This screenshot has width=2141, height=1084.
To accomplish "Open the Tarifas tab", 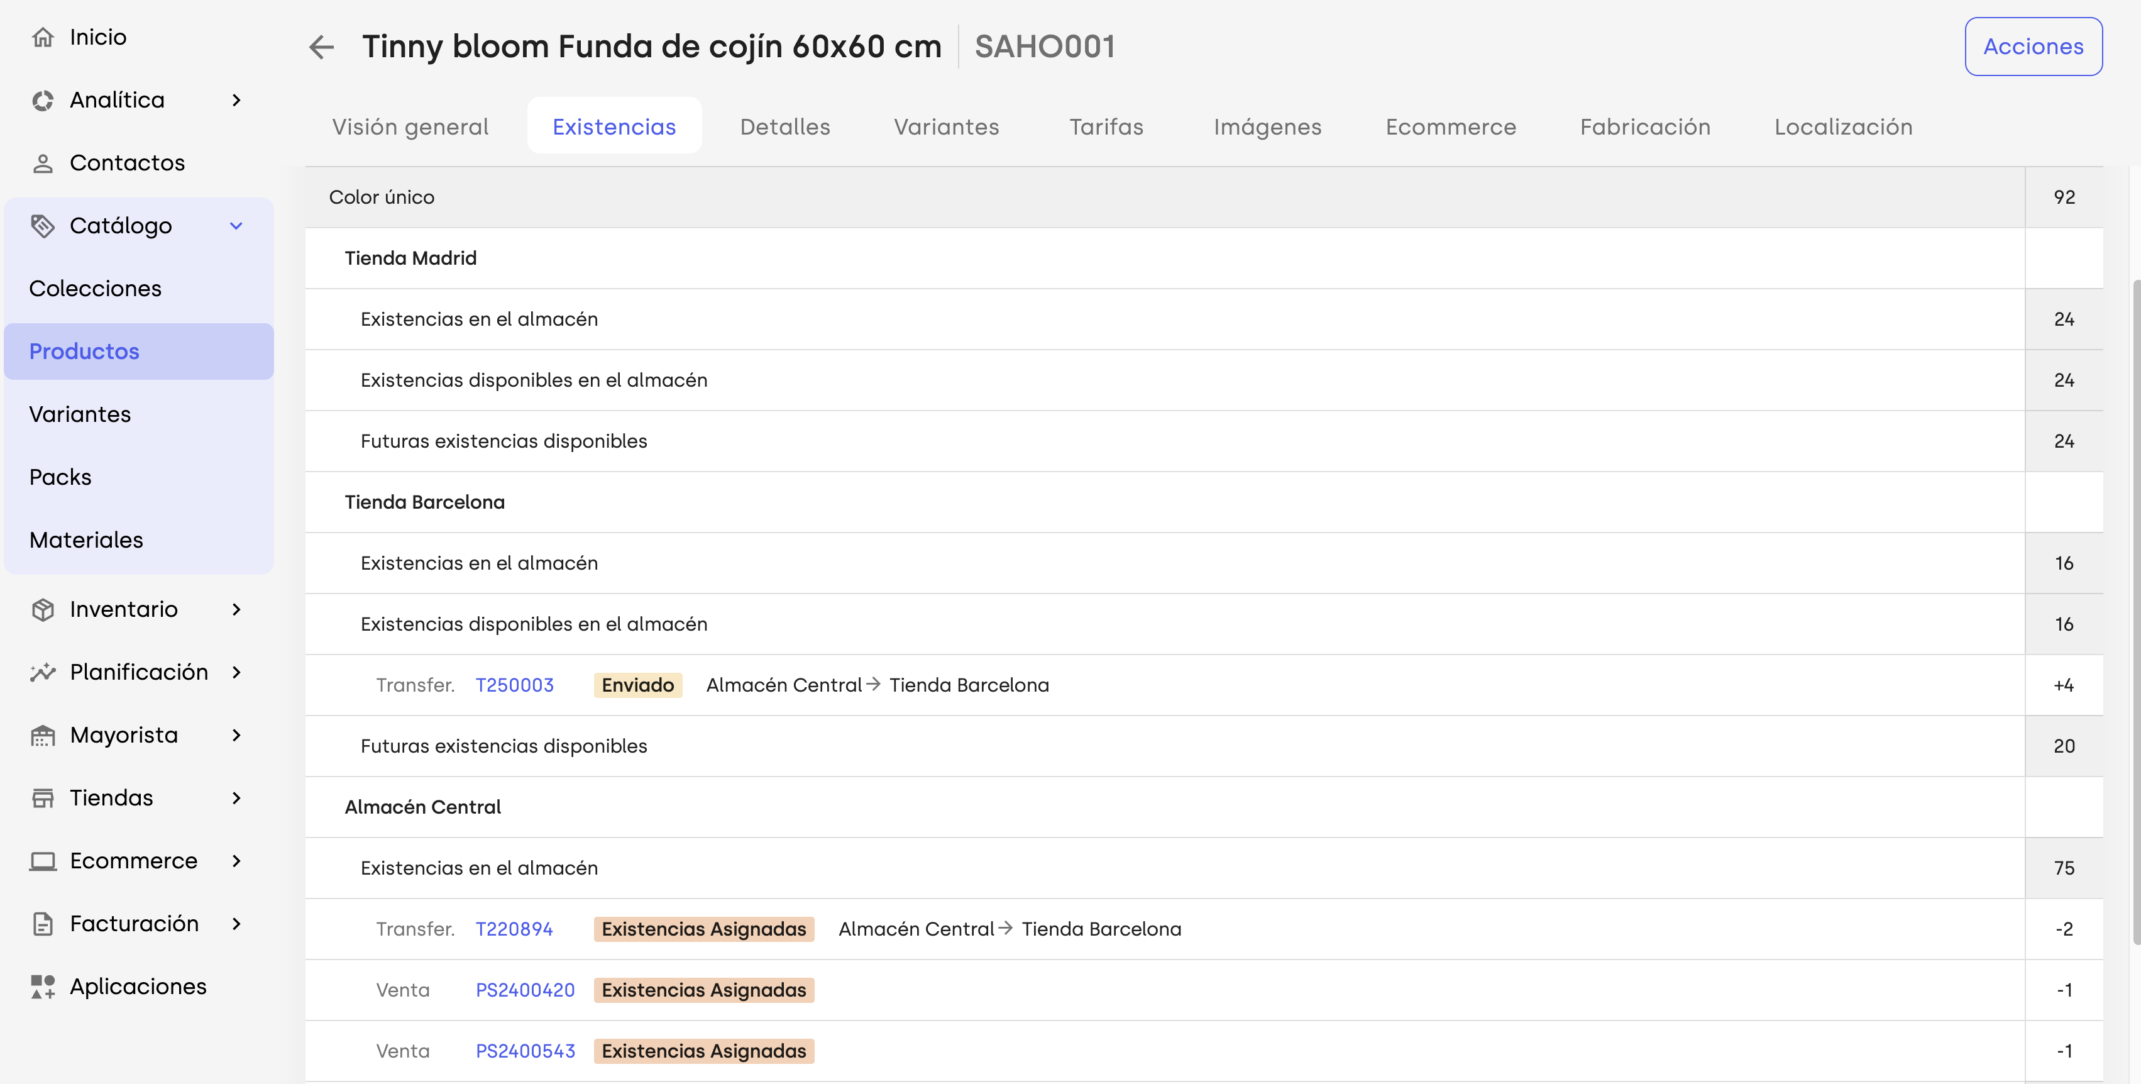I will pos(1106,126).
